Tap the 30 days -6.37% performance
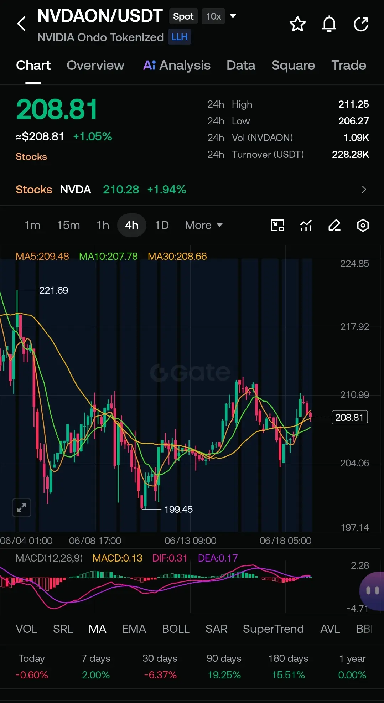 click(x=160, y=667)
